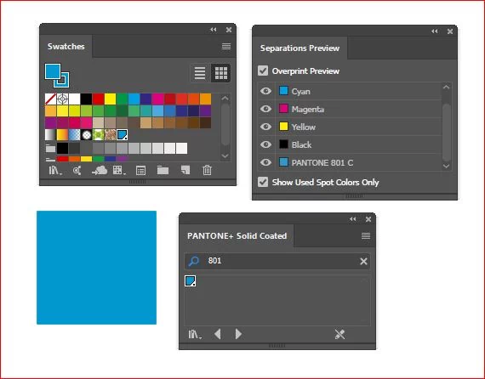Image resolution: width=485 pixels, height=379 pixels.
Task: Clear the 801 search field
Action: 364,262
